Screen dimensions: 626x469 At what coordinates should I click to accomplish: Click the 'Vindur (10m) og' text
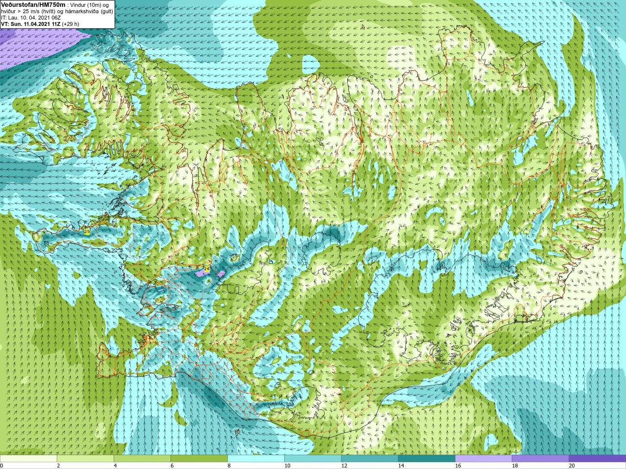click(x=89, y=5)
